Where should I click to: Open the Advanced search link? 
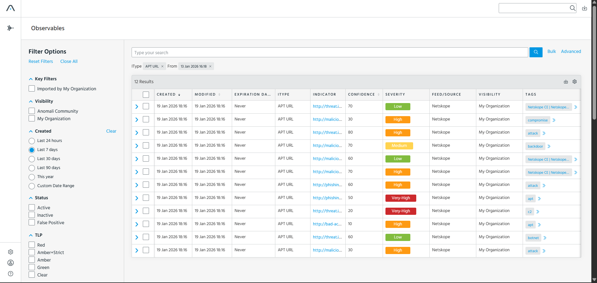[x=571, y=51]
